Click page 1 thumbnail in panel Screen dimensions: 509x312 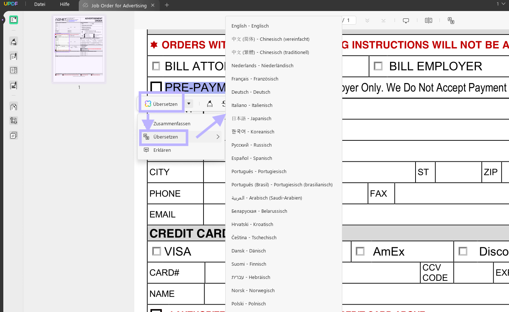(79, 49)
